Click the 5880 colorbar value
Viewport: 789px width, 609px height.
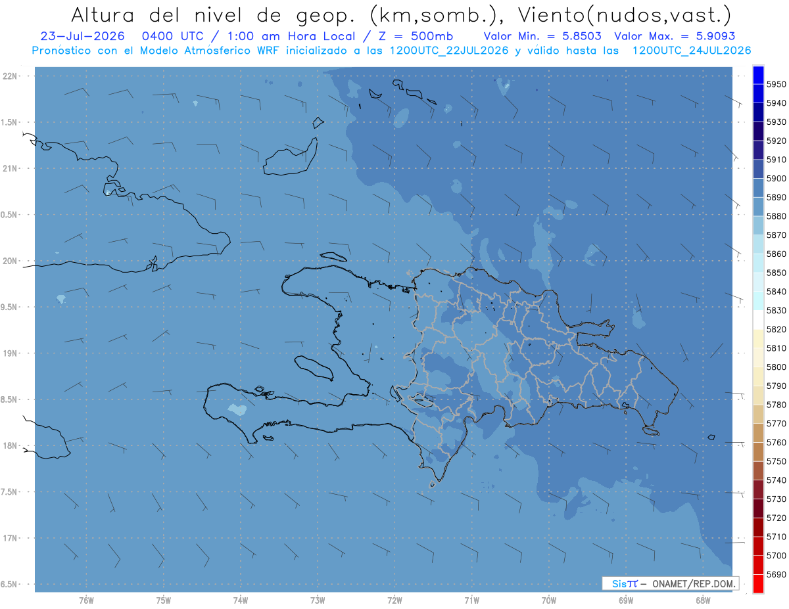click(777, 215)
